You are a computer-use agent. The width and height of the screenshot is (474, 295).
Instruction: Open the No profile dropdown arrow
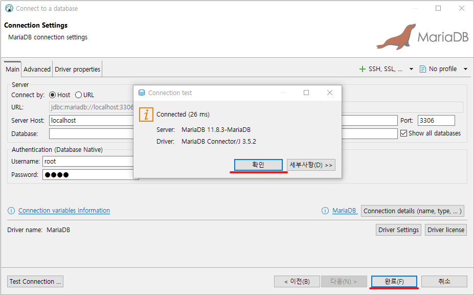(x=465, y=69)
